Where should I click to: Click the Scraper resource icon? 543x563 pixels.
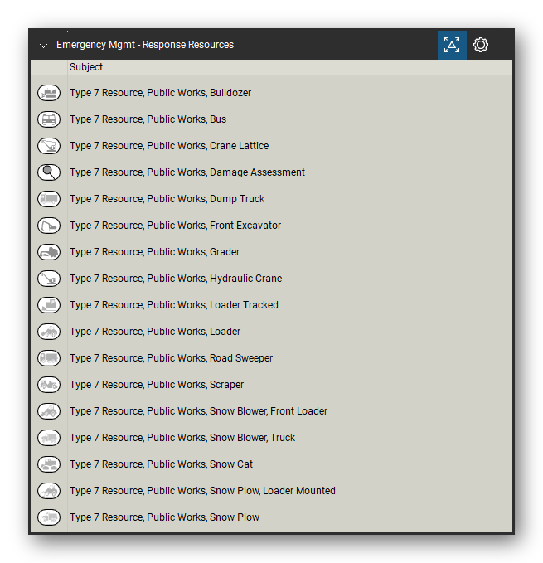pos(49,386)
